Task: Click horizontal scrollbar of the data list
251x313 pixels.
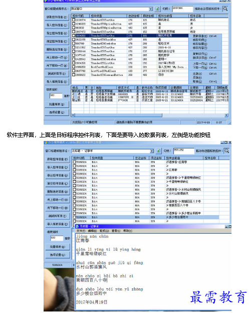Action: [119, 115]
